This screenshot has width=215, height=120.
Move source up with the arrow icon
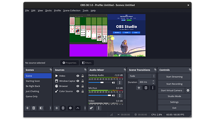click(x=77, y=108)
